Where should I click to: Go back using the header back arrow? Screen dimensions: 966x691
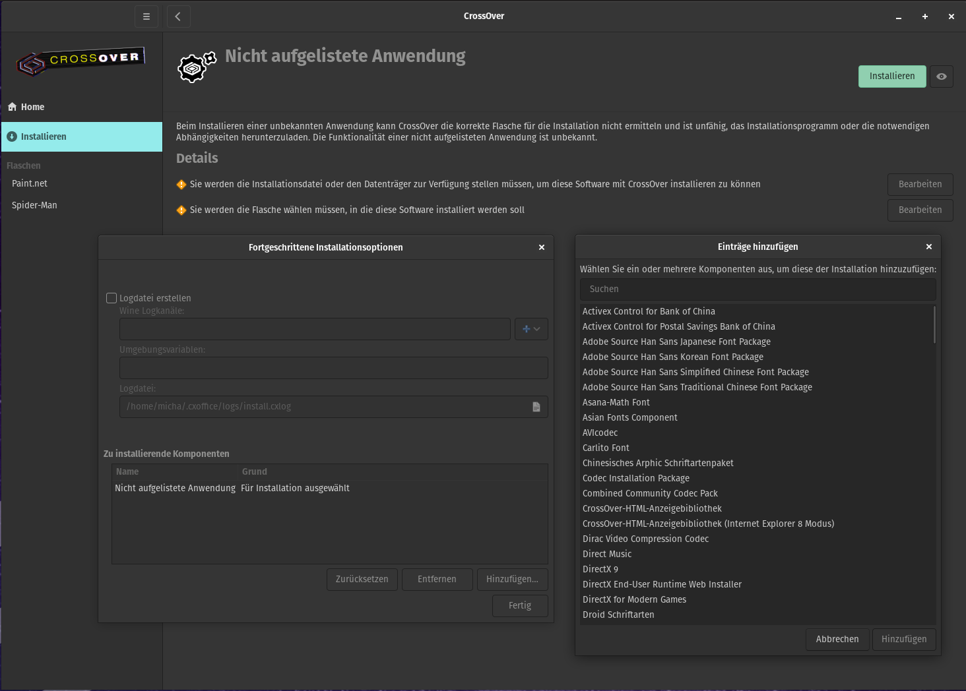178,16
